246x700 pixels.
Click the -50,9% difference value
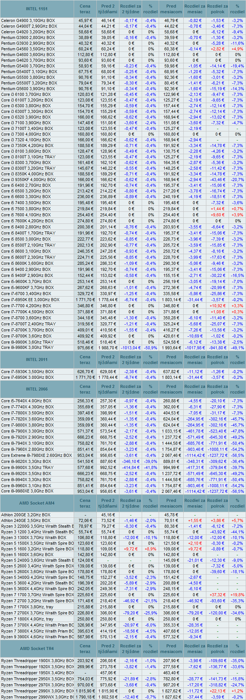150,347
